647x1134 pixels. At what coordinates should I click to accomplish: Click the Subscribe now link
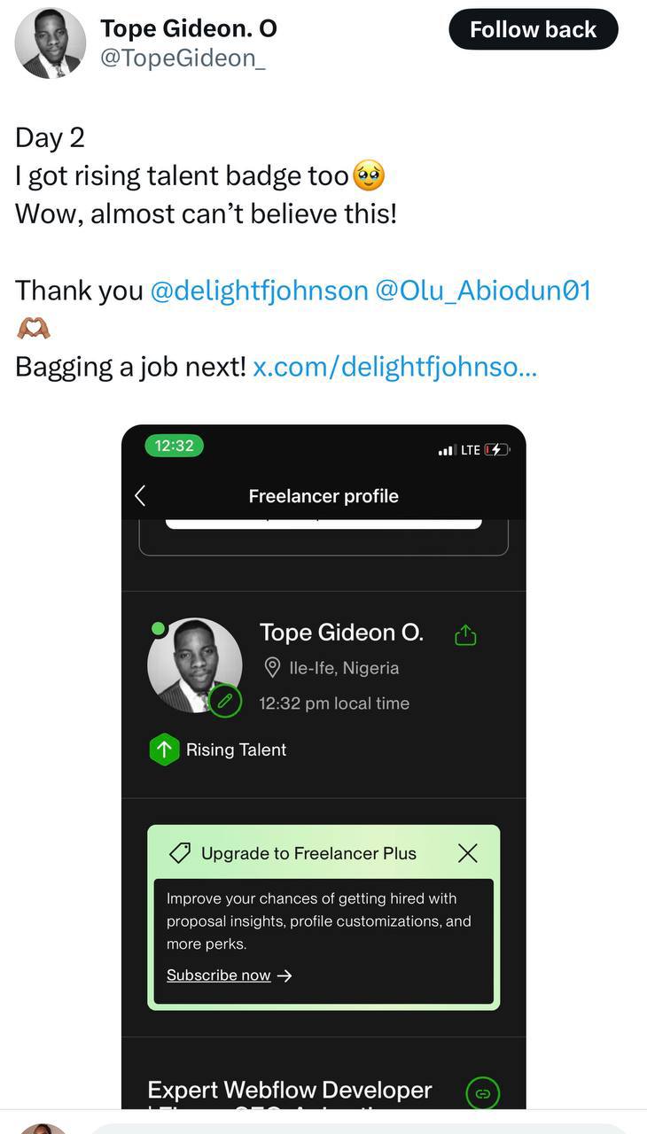[219, 975]
